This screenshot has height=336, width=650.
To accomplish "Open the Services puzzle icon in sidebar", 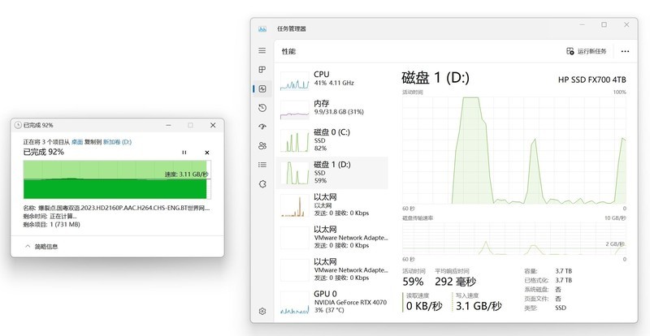I will (262, 184).
